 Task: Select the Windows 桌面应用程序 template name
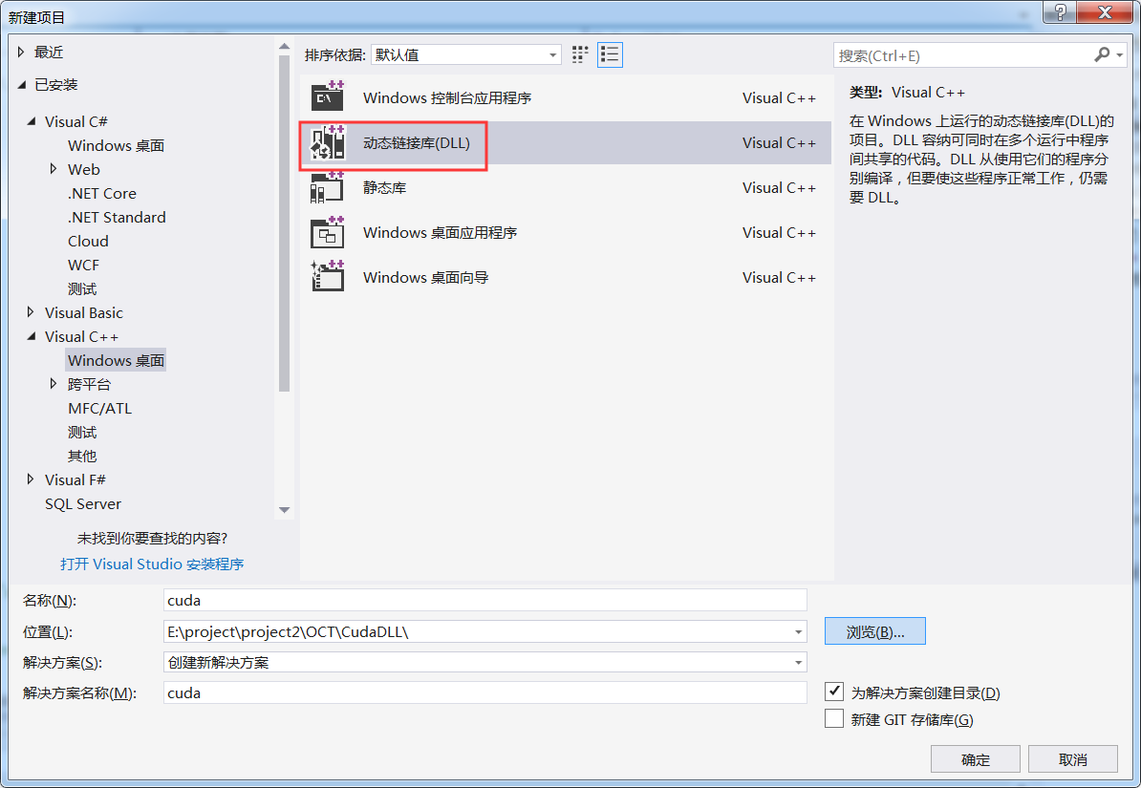tap(441, 233)
